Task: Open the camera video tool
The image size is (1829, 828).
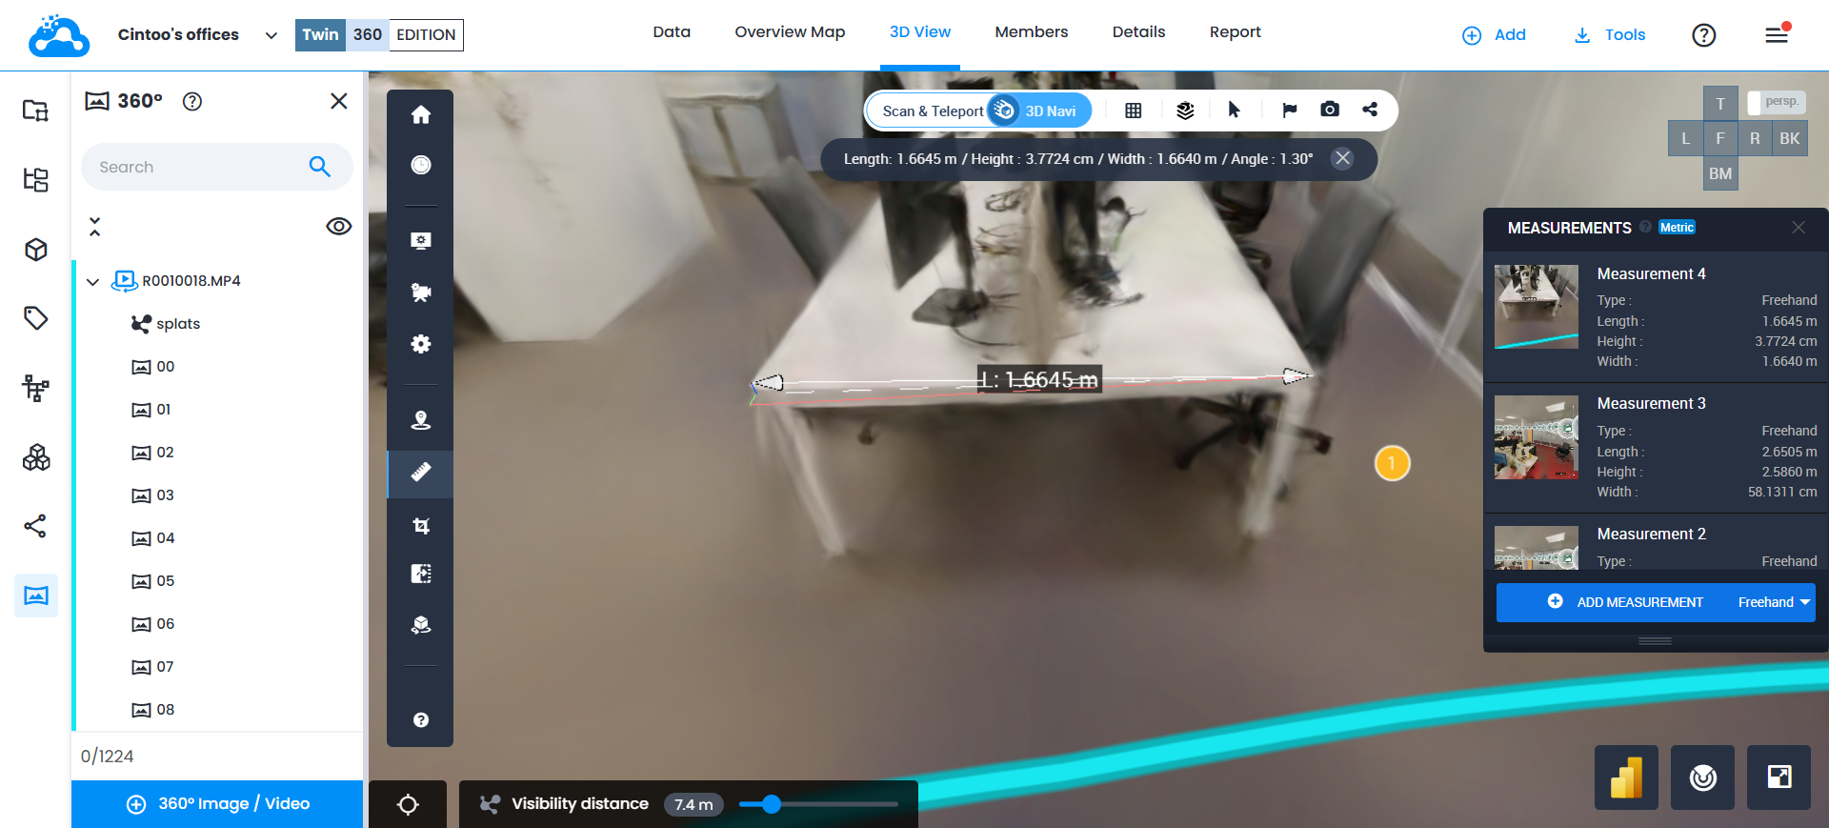Action: coord(420,292)
